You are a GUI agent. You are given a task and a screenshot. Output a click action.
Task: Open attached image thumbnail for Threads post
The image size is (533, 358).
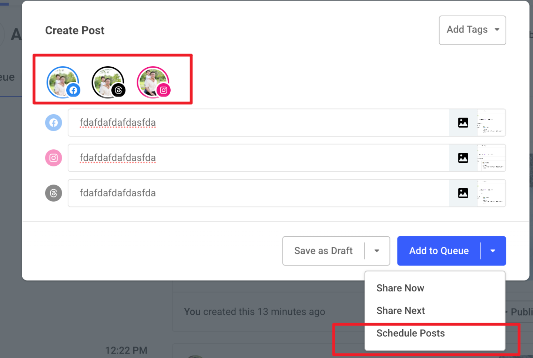point(491,193)
